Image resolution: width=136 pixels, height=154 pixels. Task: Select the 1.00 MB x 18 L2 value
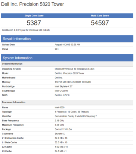coord(61,147)
